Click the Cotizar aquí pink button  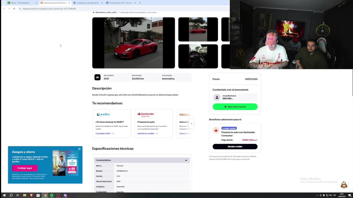click(x=25, y=168)
